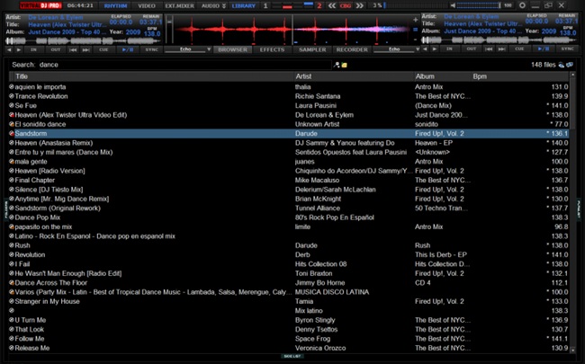
Task: Sort list by Title column header
Action: click(154, 76)
